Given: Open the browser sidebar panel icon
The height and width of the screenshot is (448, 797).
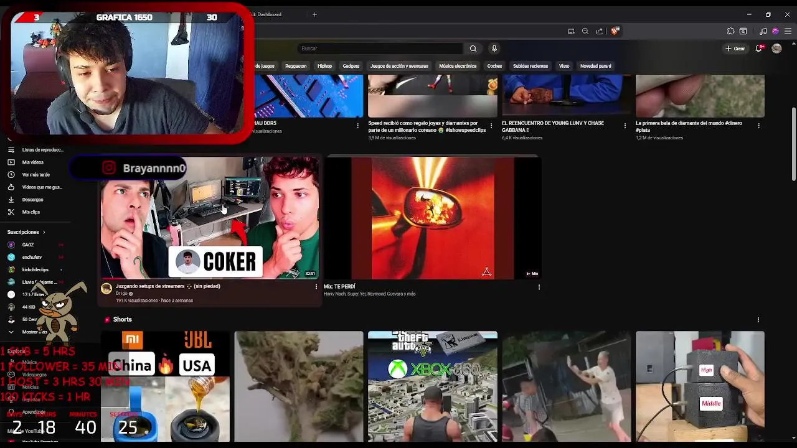Looking at the screenshot, I should tap(743, 31).
